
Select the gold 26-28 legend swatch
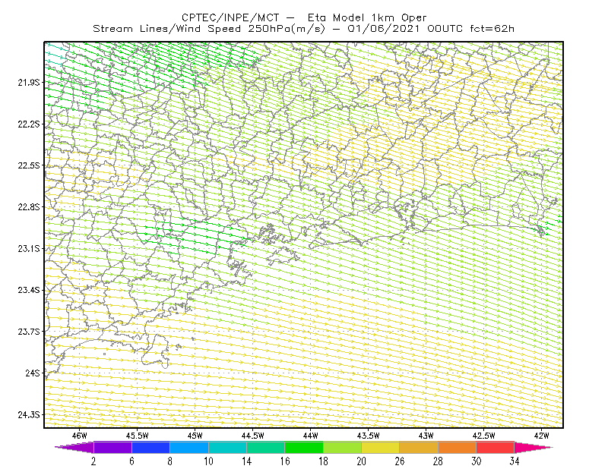tap(419, 447)
